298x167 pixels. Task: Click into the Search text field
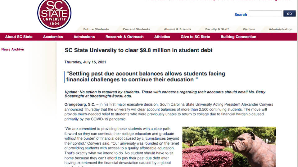pos(265,14)
